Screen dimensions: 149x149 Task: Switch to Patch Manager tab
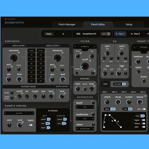pos(67,25)
